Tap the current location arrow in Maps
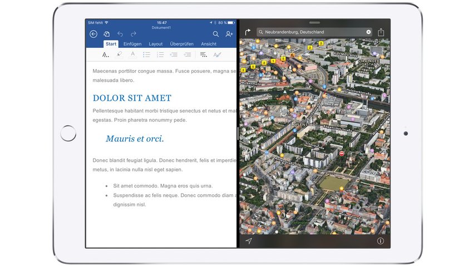 (x=249, y=240)
